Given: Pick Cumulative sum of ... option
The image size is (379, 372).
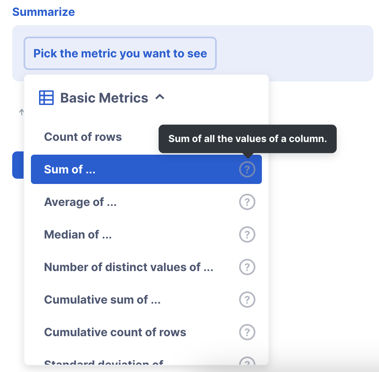Looking at the screenshot, I should coord(146,300).
